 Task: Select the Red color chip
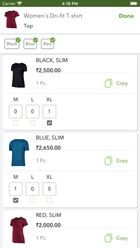(47, 44)
